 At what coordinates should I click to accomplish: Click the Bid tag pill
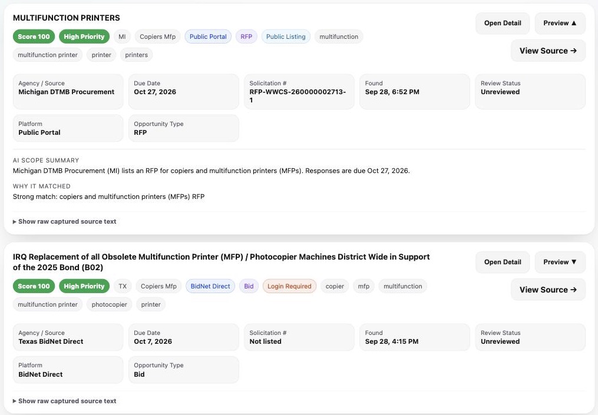[x=249, y=286]
